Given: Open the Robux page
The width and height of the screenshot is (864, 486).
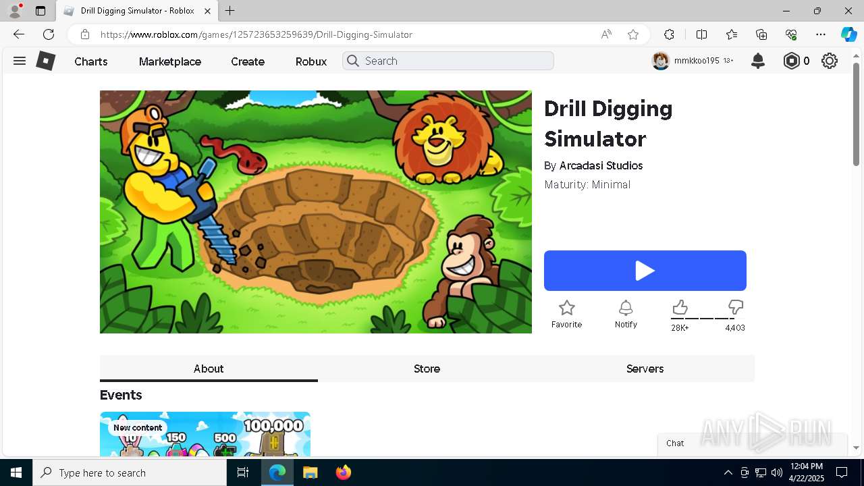Looking at the screenshot, I should (311, 61).
